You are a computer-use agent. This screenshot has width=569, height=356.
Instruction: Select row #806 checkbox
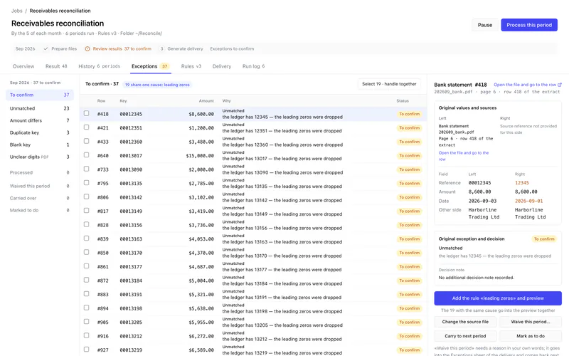86,197
